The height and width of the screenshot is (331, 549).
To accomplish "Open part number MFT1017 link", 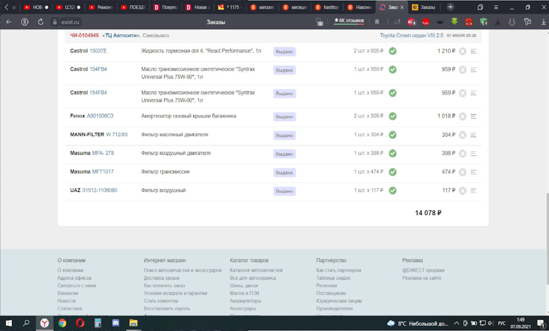I will click(x=103, y=171).
